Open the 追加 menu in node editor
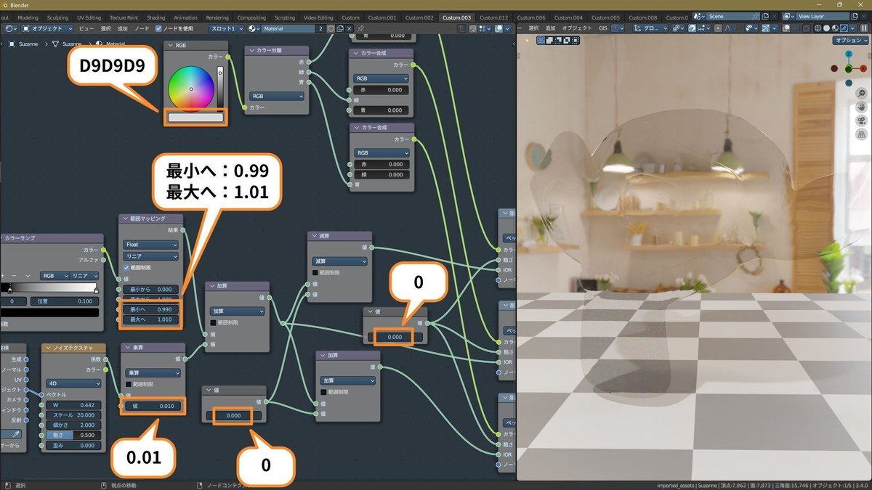The height and width of the screenshot is (490, 872). click(123, 28)
